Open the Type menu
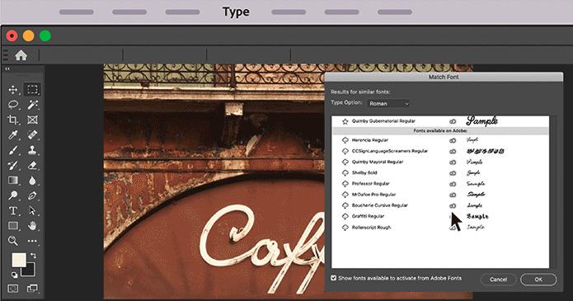The width and height of the screenshot is (573, 301). pos(236,12)
